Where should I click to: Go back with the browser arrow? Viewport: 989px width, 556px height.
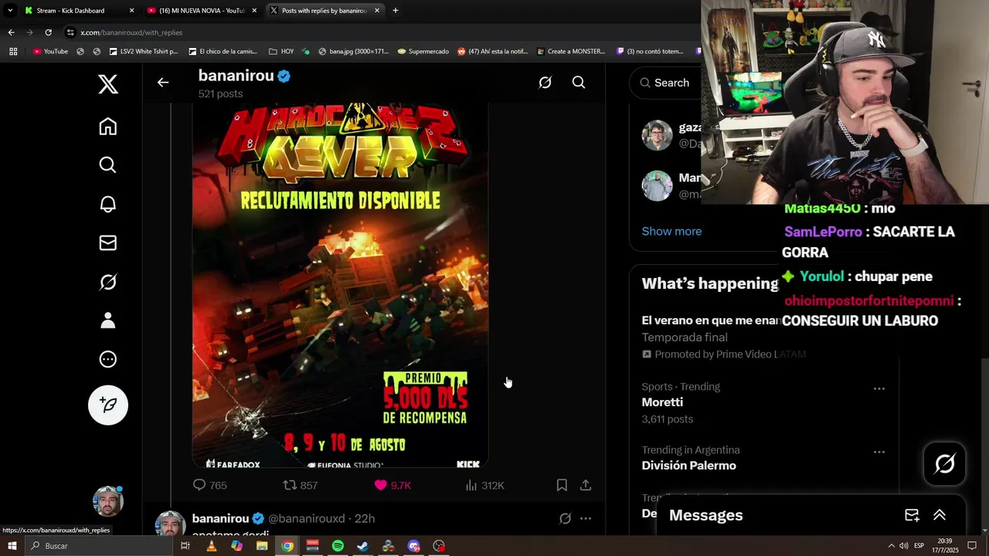pos(11,32)
